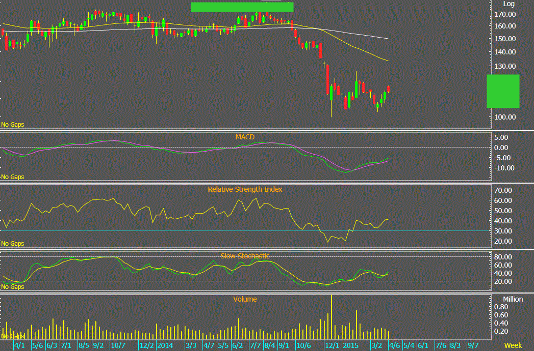Click No Gaps in the MACD panel
The height and width of the screenshot is (351, 534).
point(13,177)
